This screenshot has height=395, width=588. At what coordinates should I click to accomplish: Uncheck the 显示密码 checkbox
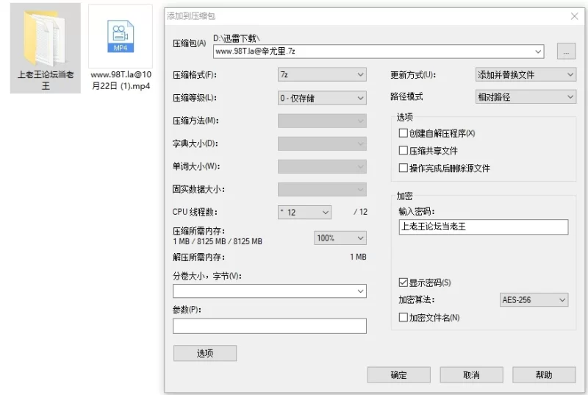click(403, 282)
